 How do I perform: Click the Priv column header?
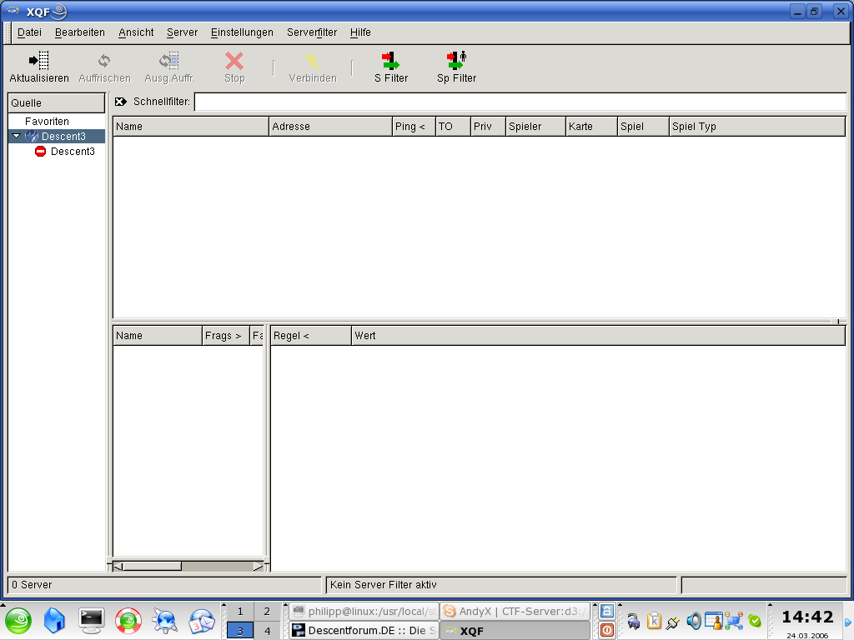(488, 127)
